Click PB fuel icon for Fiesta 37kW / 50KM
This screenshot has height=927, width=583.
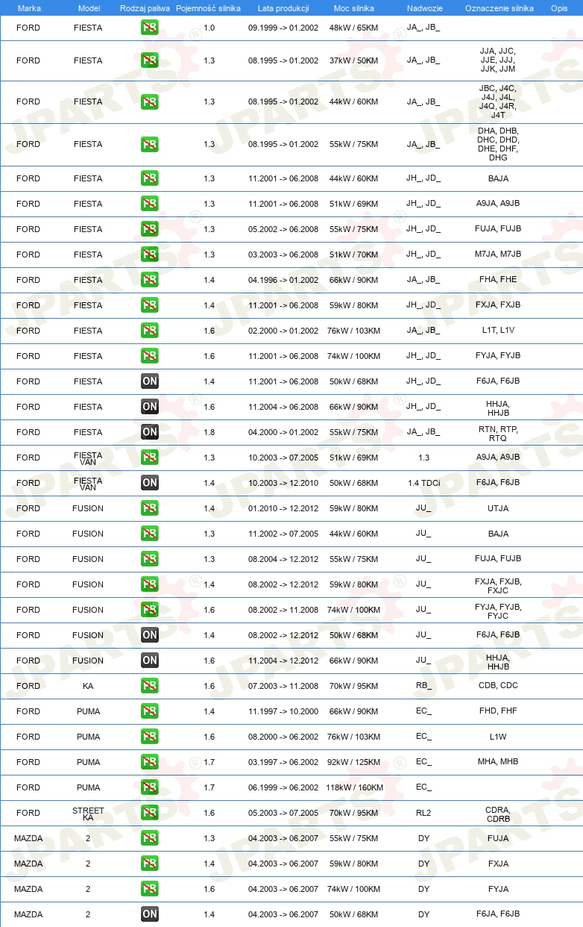click(150, 60)
